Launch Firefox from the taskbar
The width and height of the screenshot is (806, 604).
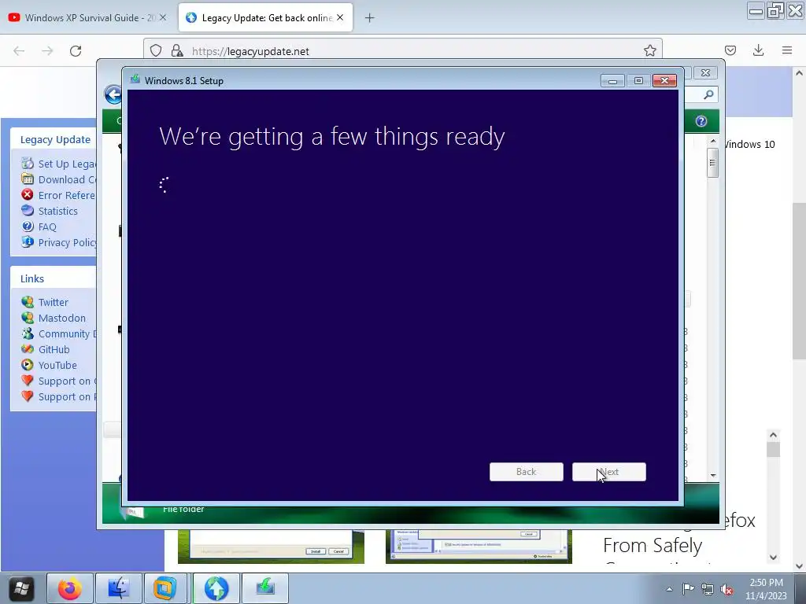point(70,588)
